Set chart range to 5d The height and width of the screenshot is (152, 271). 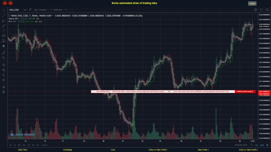tap(33, 145)
